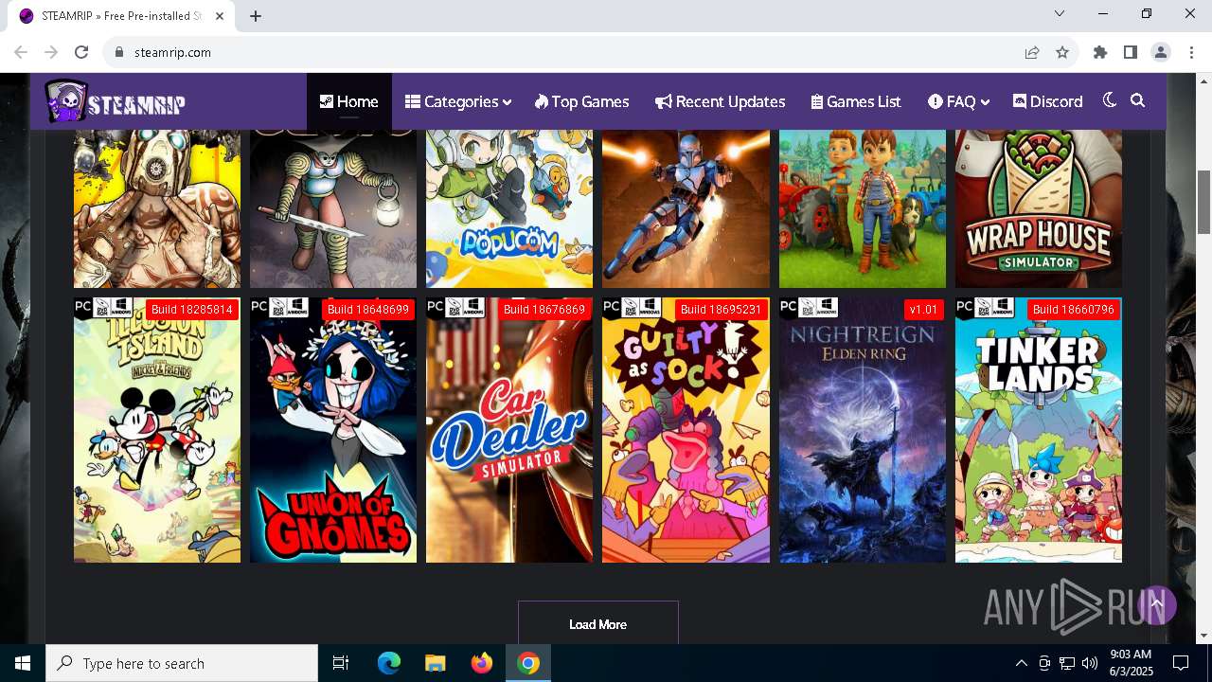
Task: Open the Wrap House Simulator game
Action: pos(1039,208)
